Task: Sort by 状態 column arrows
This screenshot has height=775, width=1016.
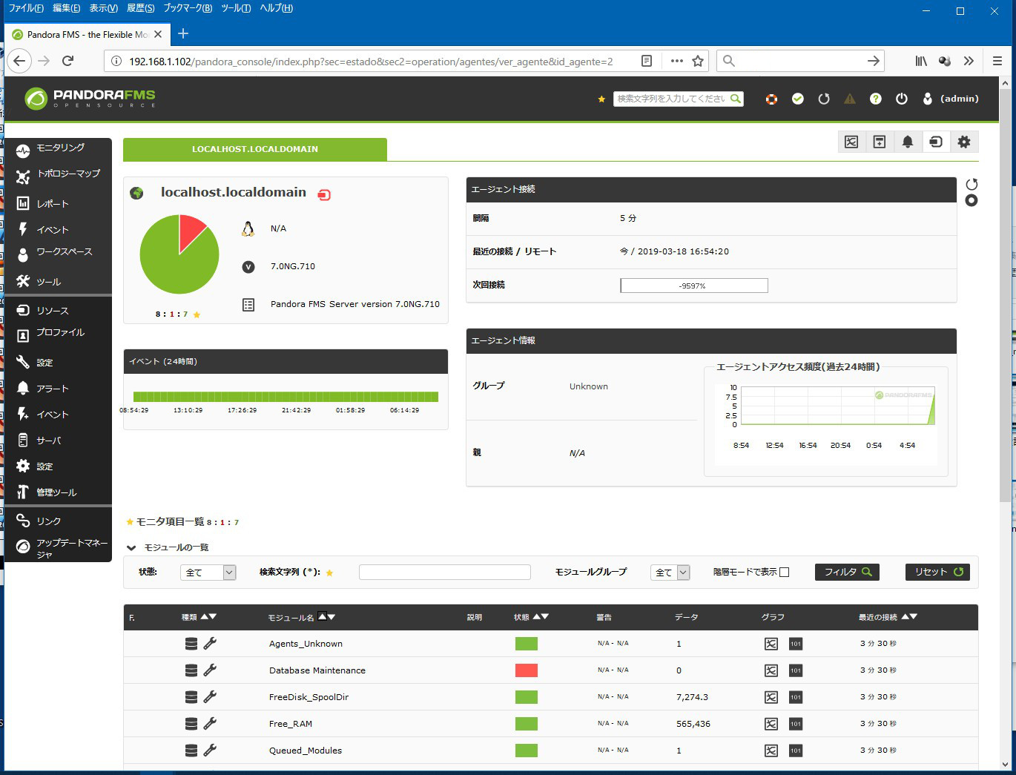Action: tap(541, 616)
